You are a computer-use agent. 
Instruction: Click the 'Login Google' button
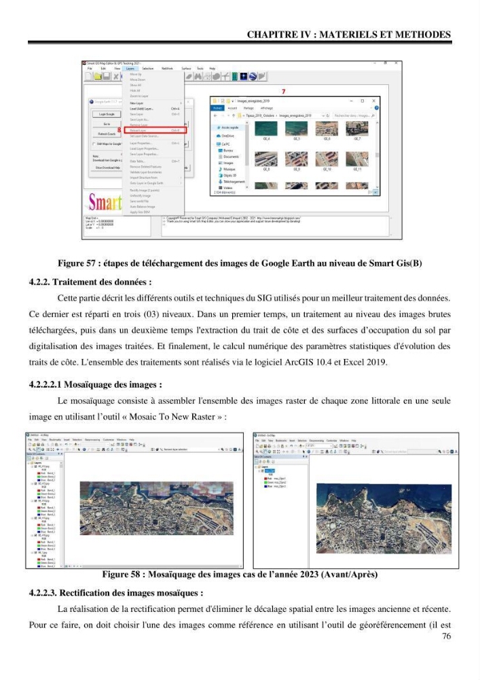click(107, 114)
